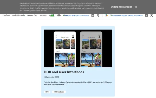
Task: Click the HDR tag chip
Action: click(x=47, y=92)
